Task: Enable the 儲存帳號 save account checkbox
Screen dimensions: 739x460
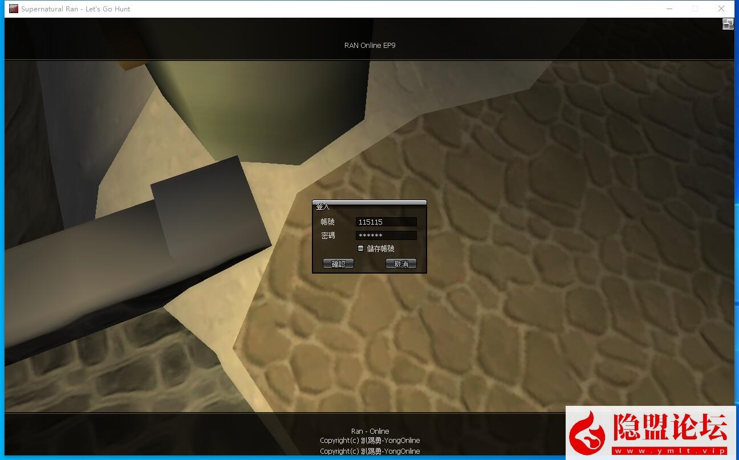Action: (360, 249)
